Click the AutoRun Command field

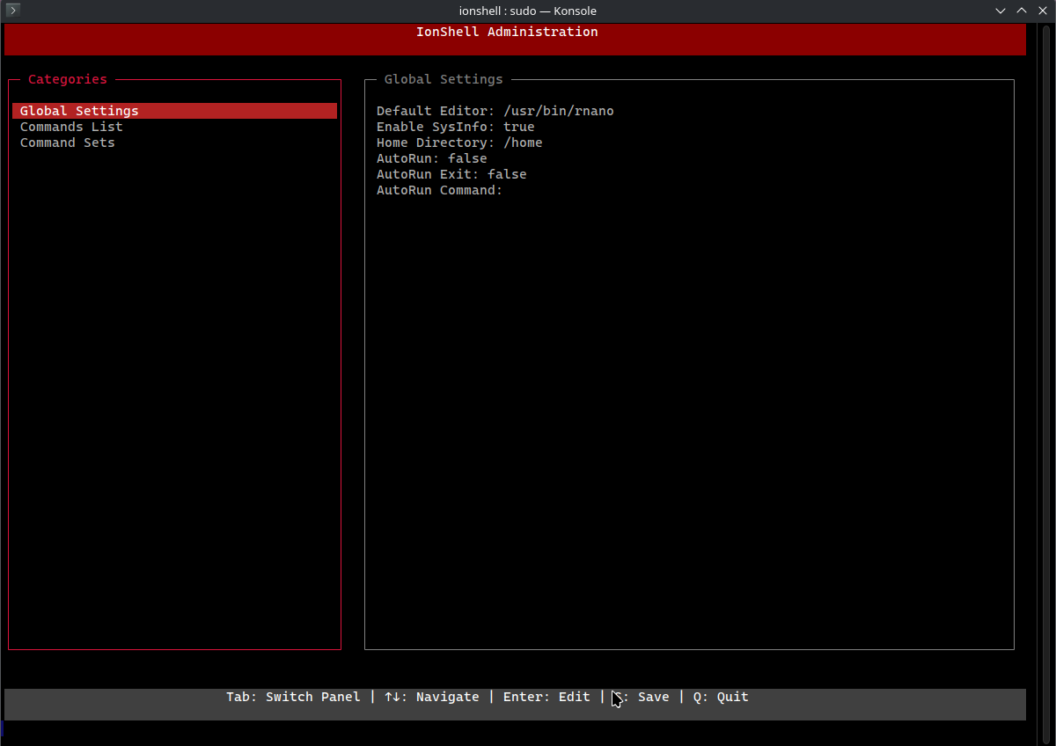point(439,190)
